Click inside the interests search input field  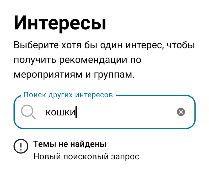coord(119,112)
